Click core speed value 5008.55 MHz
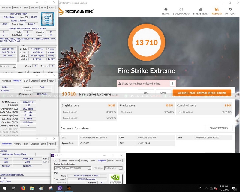240x192 pixels. 8,49
